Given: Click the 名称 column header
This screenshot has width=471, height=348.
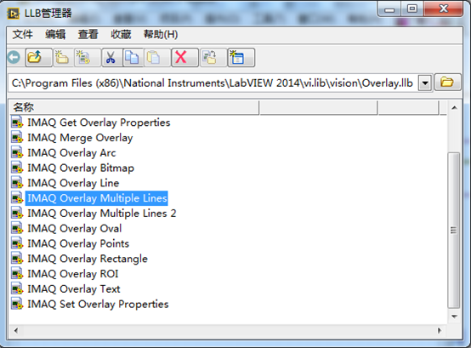Looking at the screenshot, I should (133, 107).
